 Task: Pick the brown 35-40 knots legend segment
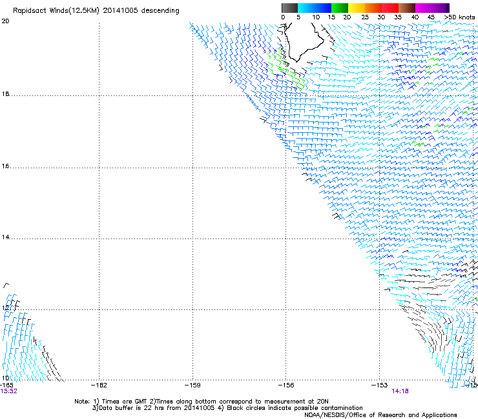(x=407, y=8)
